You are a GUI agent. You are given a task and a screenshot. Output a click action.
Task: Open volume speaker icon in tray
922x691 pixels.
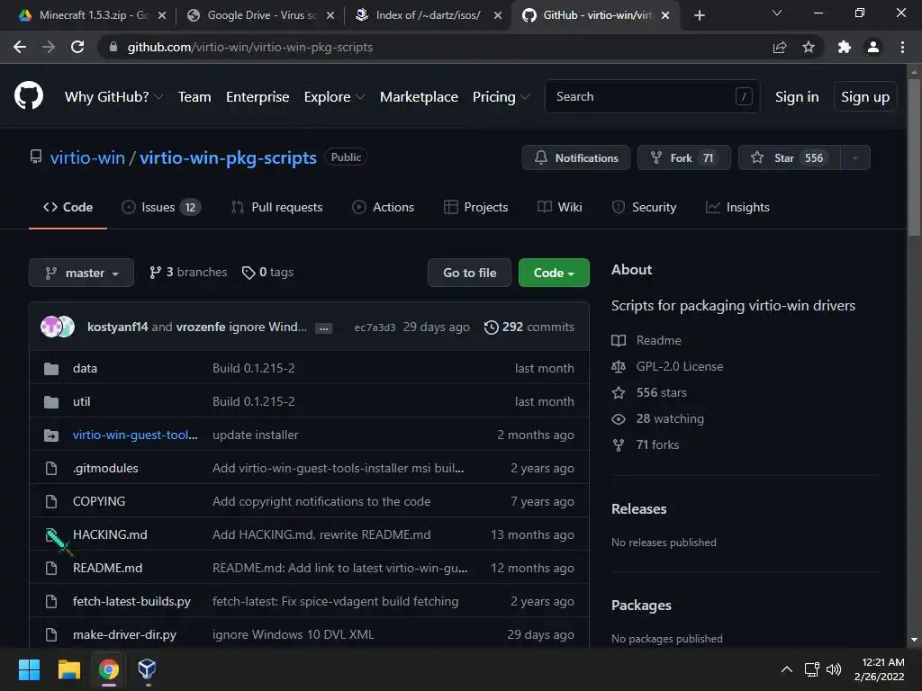[x=833, y=669]
